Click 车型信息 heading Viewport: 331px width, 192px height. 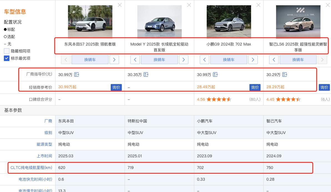tap(15, 12)
